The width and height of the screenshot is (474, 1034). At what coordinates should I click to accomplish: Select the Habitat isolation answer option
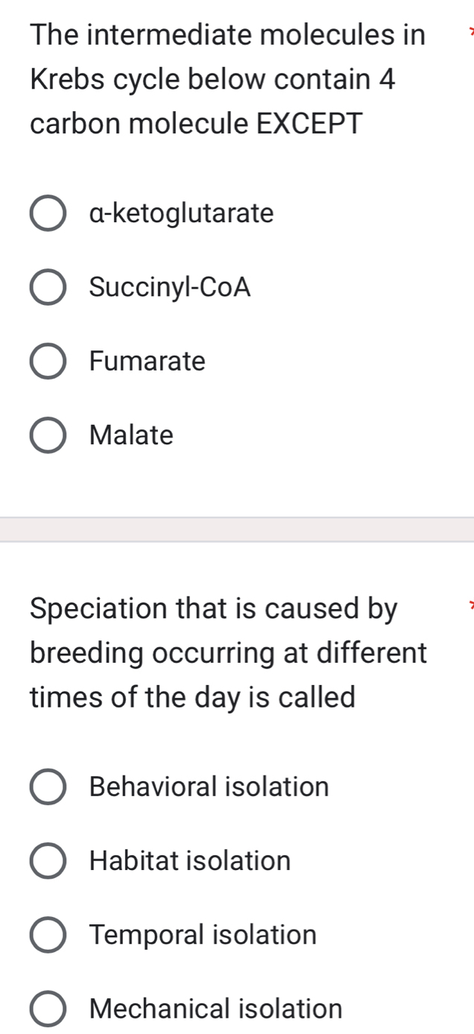[x=47, y=861]
